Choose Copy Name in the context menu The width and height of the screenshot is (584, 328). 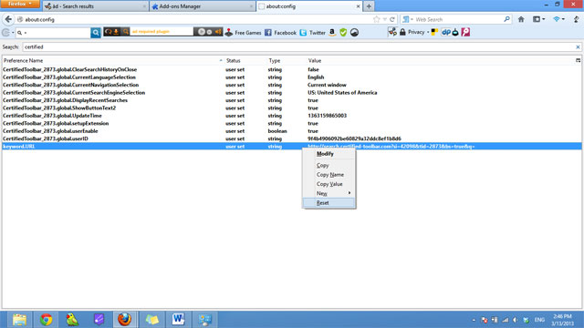(x=328, y=174)
